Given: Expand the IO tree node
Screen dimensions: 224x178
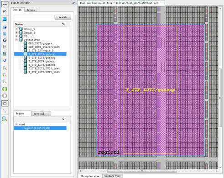Looking at the screenshot, I should [x=16, y=36].
